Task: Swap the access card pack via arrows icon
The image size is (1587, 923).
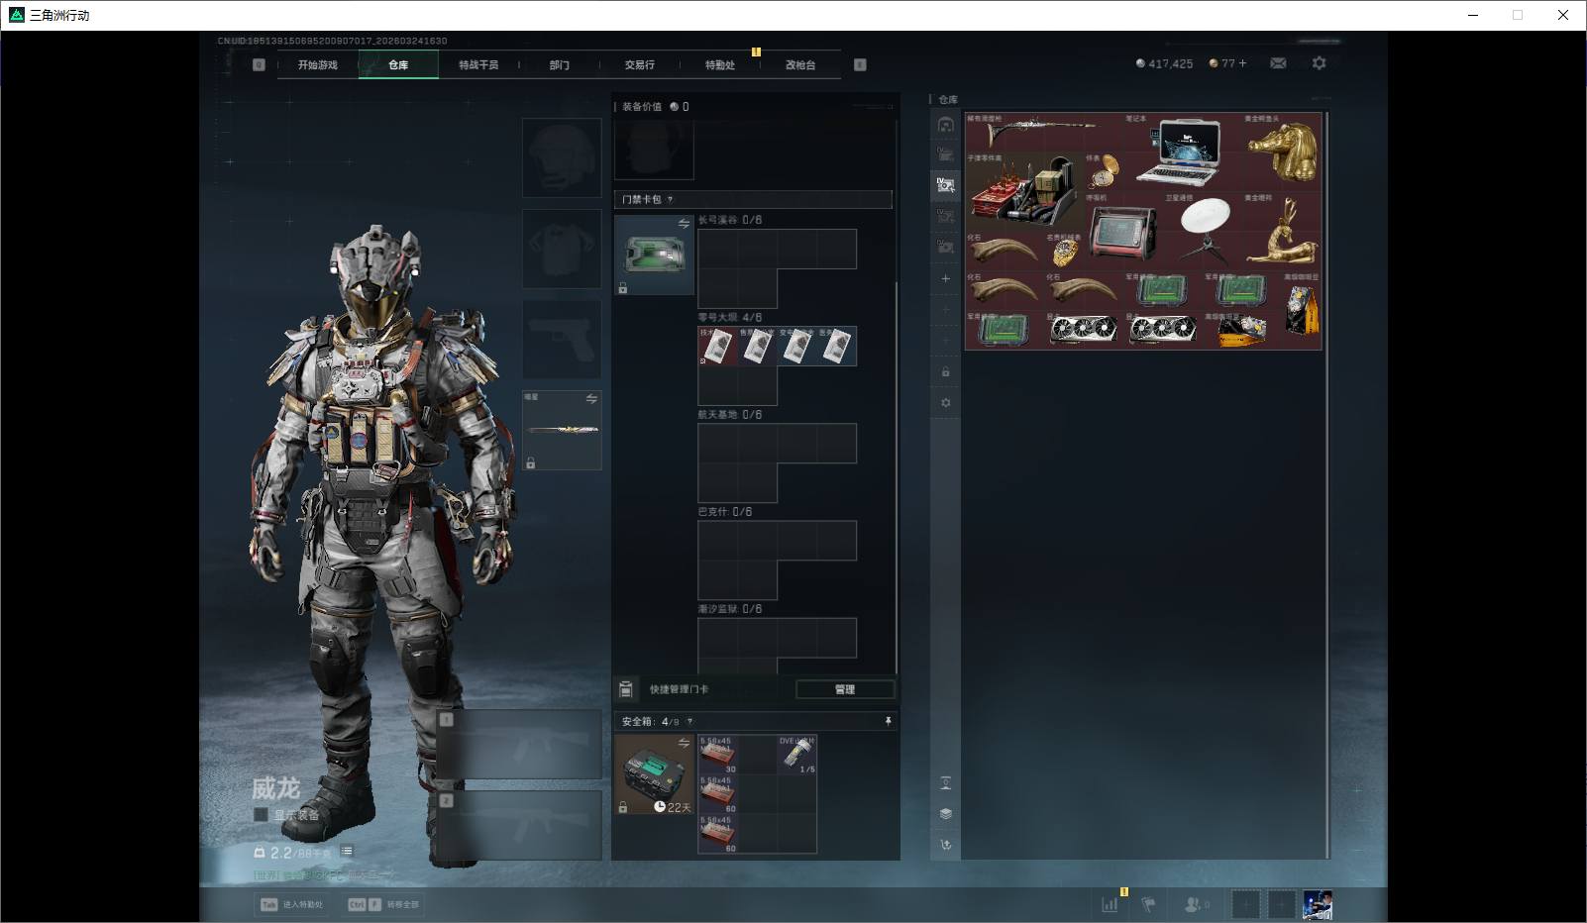Action: coord(684,223)
